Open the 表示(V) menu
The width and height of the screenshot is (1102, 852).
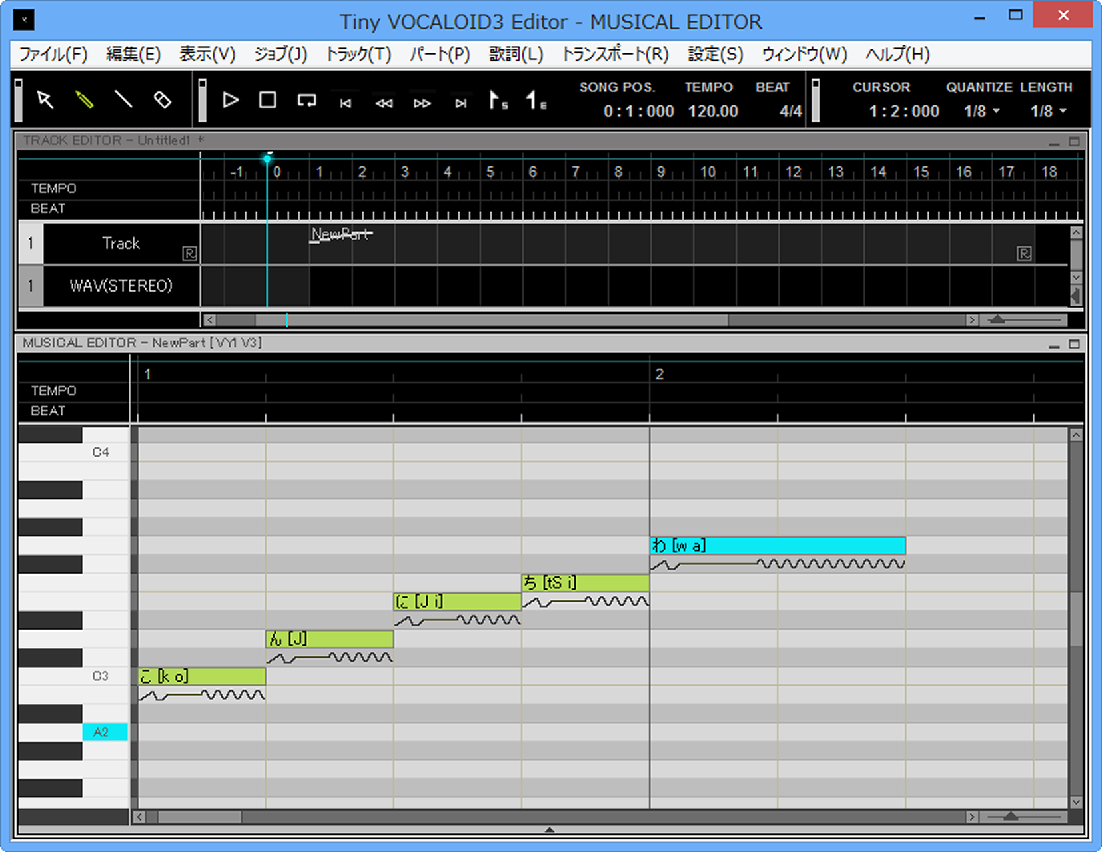[207, 54]
